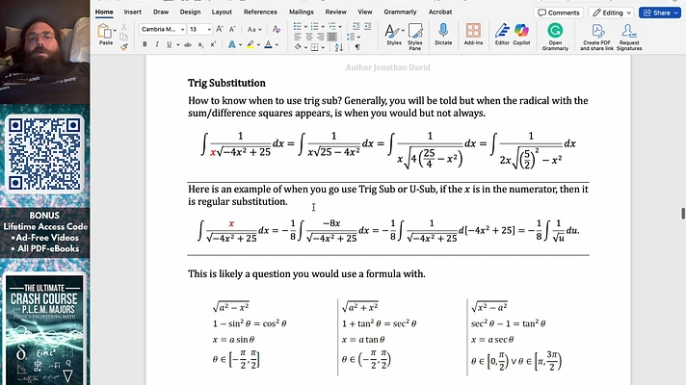Viewport: 686px width, 385px height.
Task: Expand multilevel list options arrow
Action: coord(340,27)
